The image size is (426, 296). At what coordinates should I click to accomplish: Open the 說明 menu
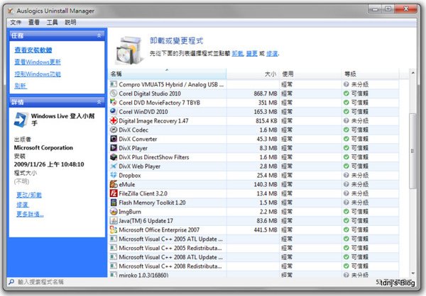pos(70,22)
